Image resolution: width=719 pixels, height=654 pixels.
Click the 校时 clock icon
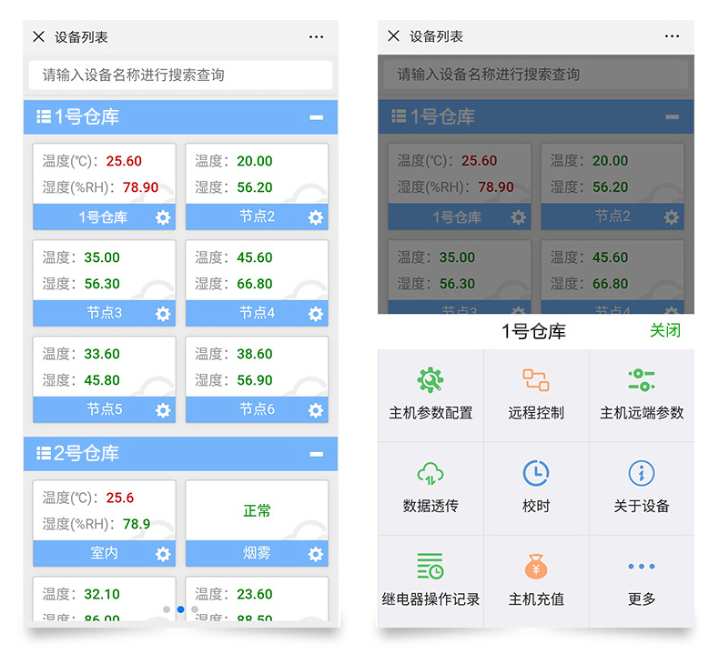536,473
